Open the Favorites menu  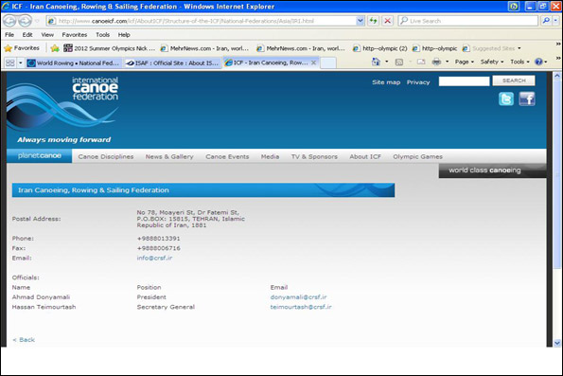[75, 34]
